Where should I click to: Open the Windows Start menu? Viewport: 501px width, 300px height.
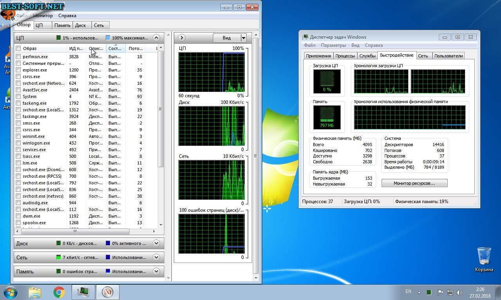(11, 292)
